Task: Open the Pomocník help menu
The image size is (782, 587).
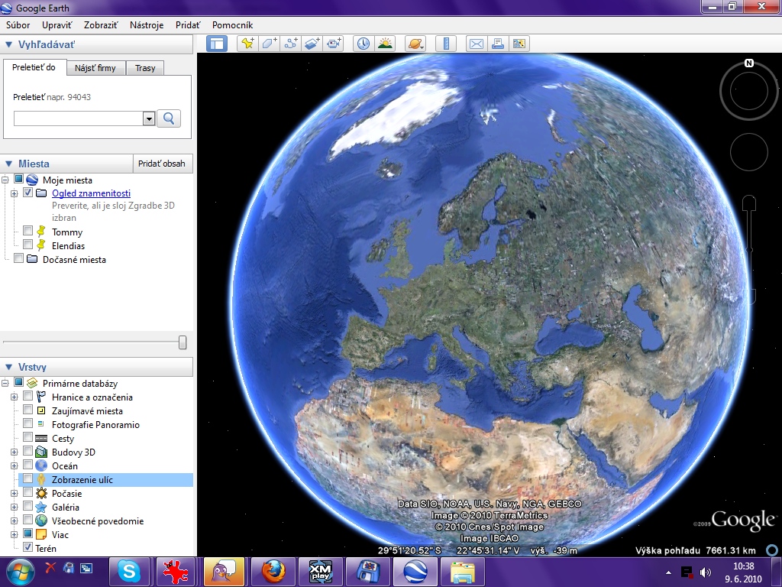Action: click(232, 25)
